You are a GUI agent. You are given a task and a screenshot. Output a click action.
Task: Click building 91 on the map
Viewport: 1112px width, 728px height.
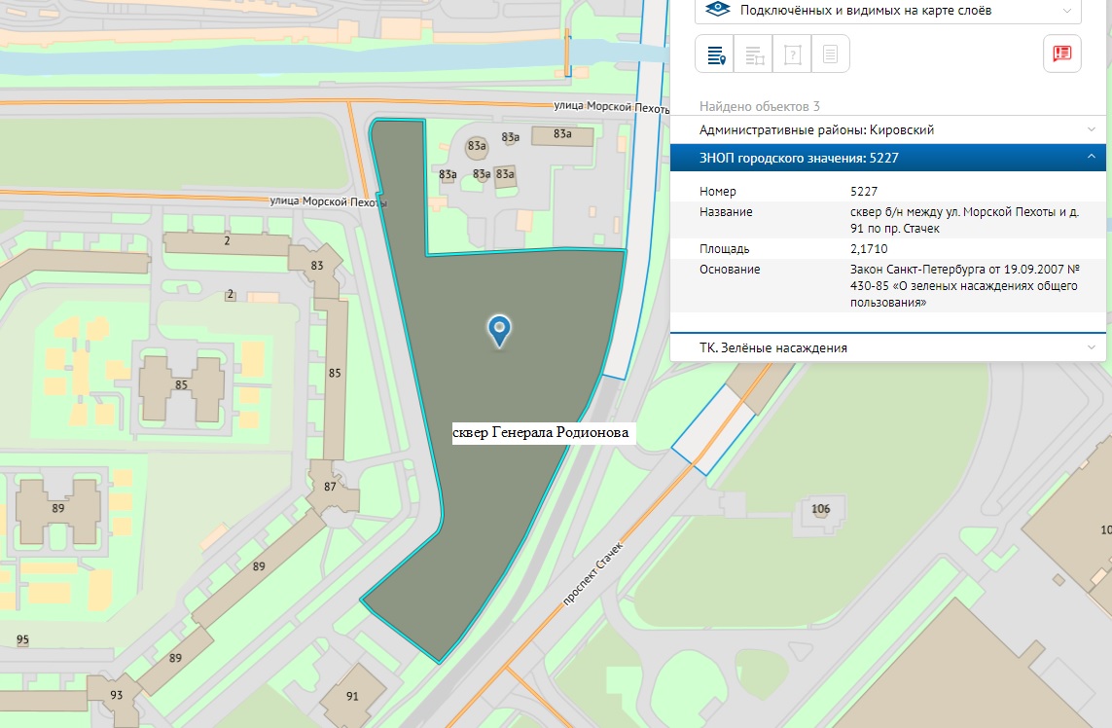[x=352, y=696]
